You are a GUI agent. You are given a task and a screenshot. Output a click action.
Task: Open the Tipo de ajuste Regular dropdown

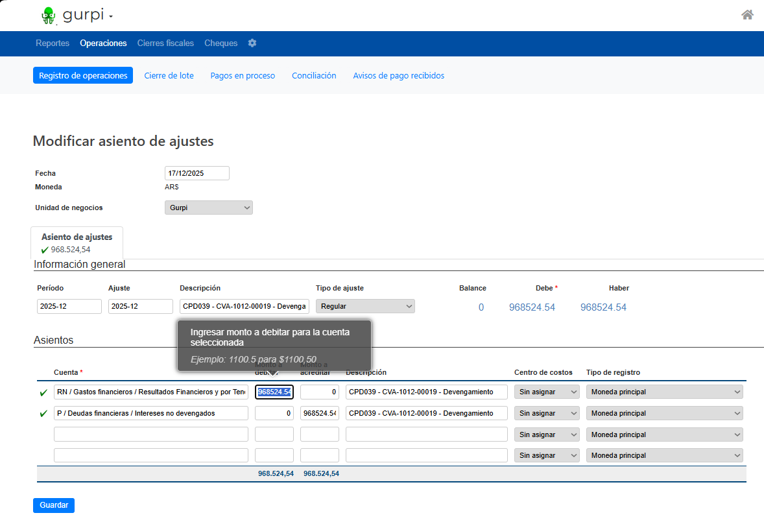coord(365,306)
